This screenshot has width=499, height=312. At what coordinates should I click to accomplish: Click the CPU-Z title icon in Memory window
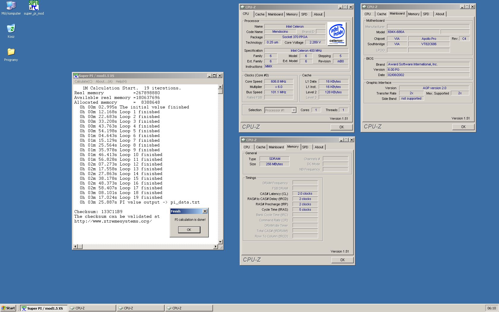[x=244, y=140]
